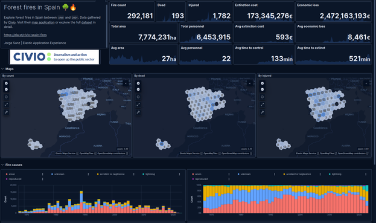Open the dataset link
Viewport: 376px width, 223px height.
click(86, 22)
